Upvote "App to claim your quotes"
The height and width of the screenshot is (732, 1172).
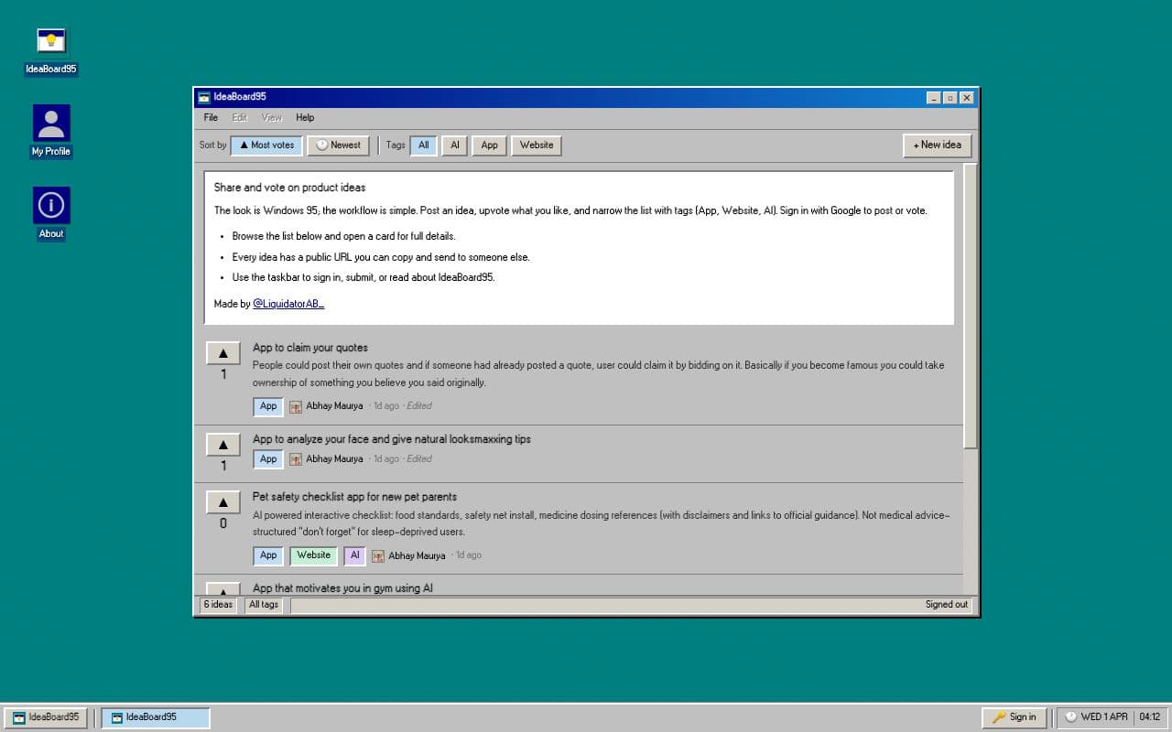222,352
